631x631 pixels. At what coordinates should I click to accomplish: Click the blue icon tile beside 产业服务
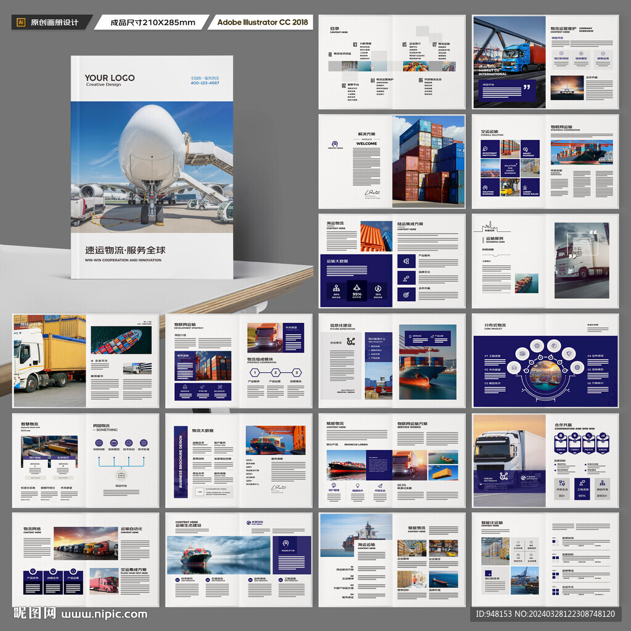point(406,261)
